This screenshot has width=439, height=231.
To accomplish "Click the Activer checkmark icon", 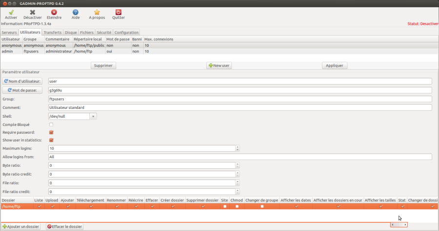I will [11, 12].
